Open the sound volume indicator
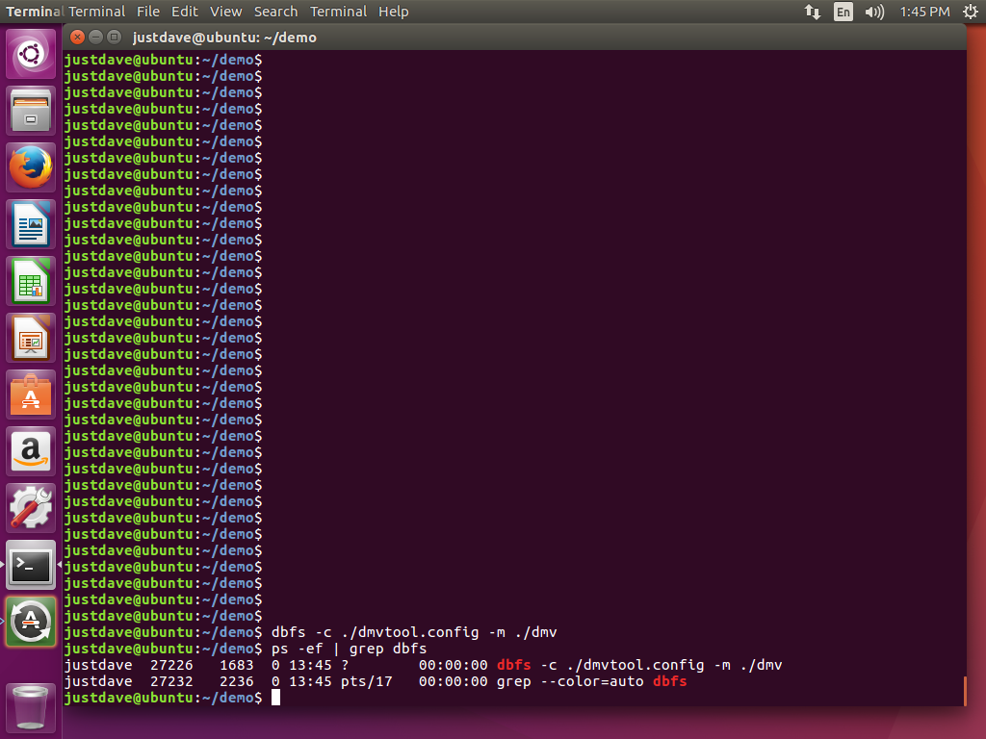Screen dimensions: 986x739 [874, 12]
